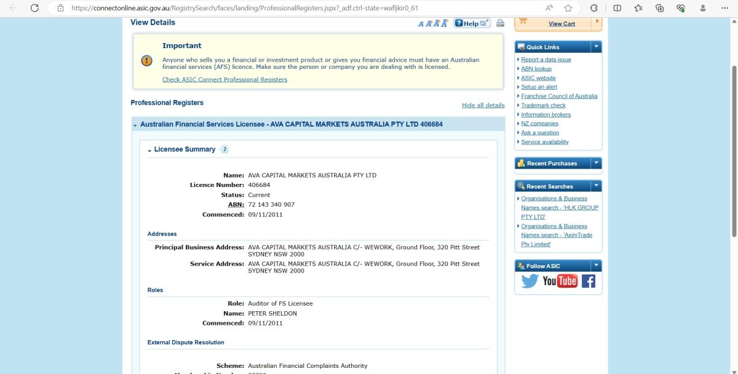Viewport: 738px width, 374px height.
Task: Open Check ASIC Connect Professional Registers link
Action: (x=224, y=79)
